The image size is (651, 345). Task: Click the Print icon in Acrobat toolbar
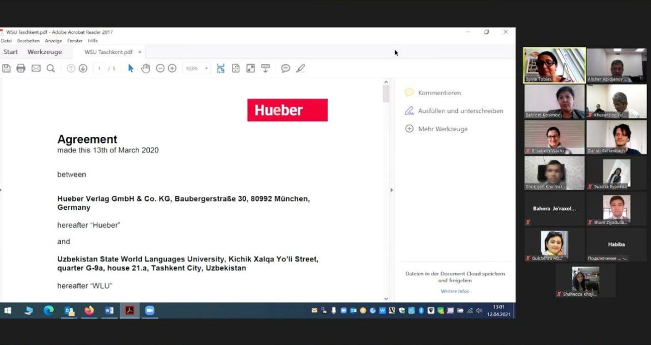(21, 68)
